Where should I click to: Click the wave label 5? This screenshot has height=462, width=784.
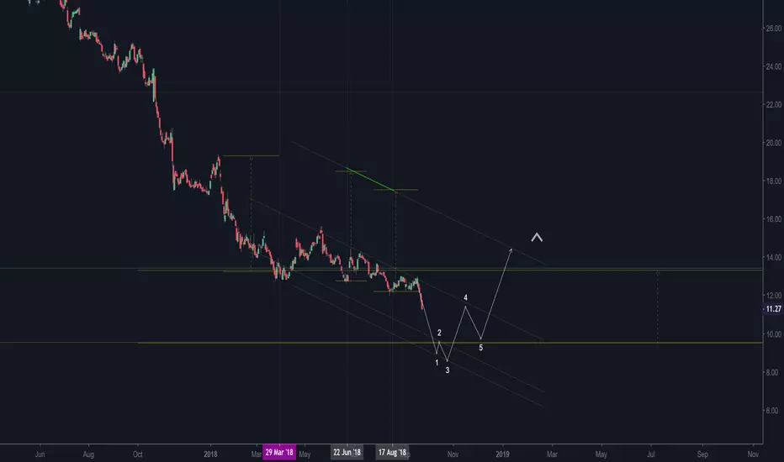(481, 348)
